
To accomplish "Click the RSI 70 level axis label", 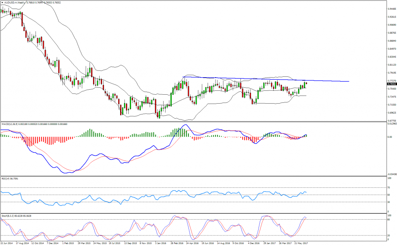I will [389, 187].
